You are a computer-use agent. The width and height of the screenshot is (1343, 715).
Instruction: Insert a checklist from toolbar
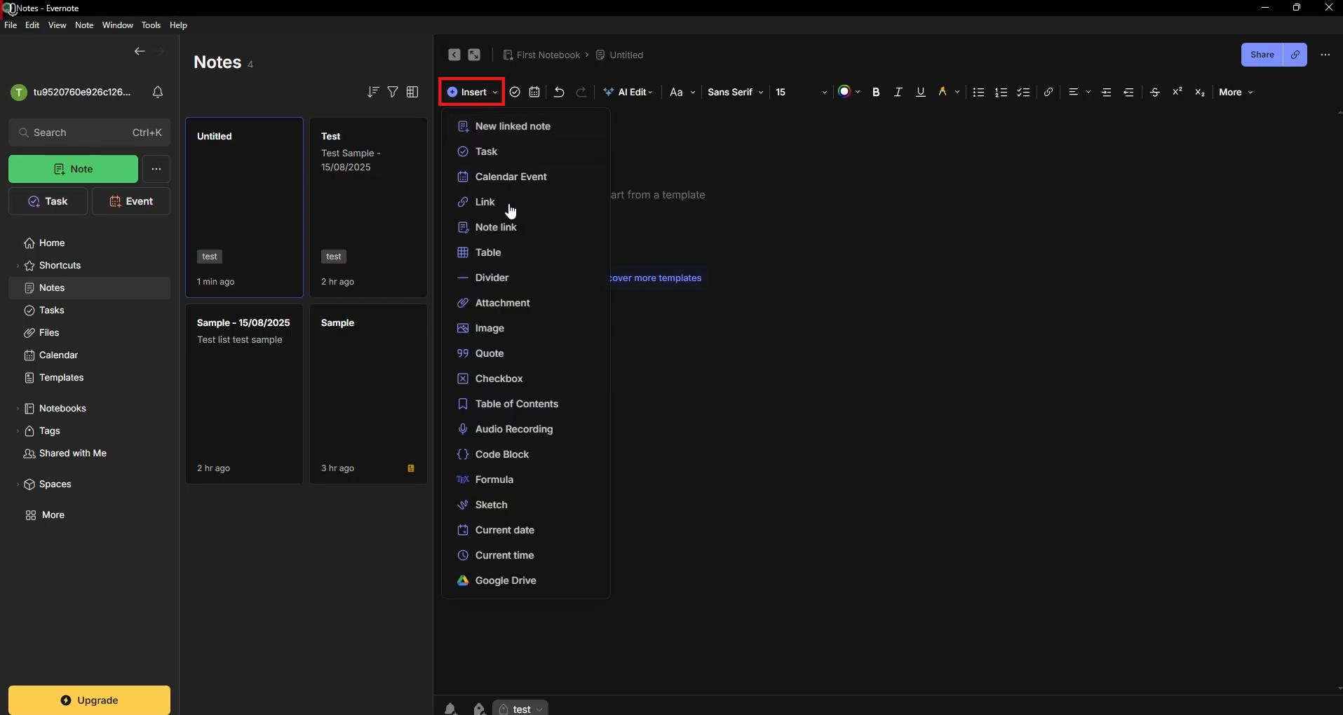(x=1025, y=92)
